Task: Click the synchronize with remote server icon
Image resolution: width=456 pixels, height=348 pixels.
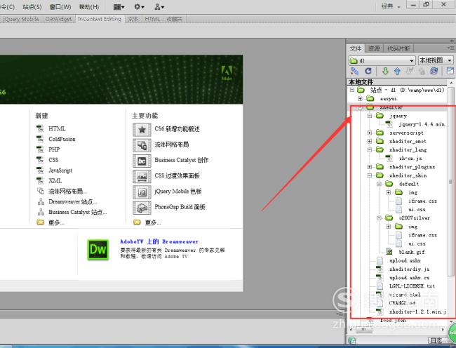Action: click(434, 71)
